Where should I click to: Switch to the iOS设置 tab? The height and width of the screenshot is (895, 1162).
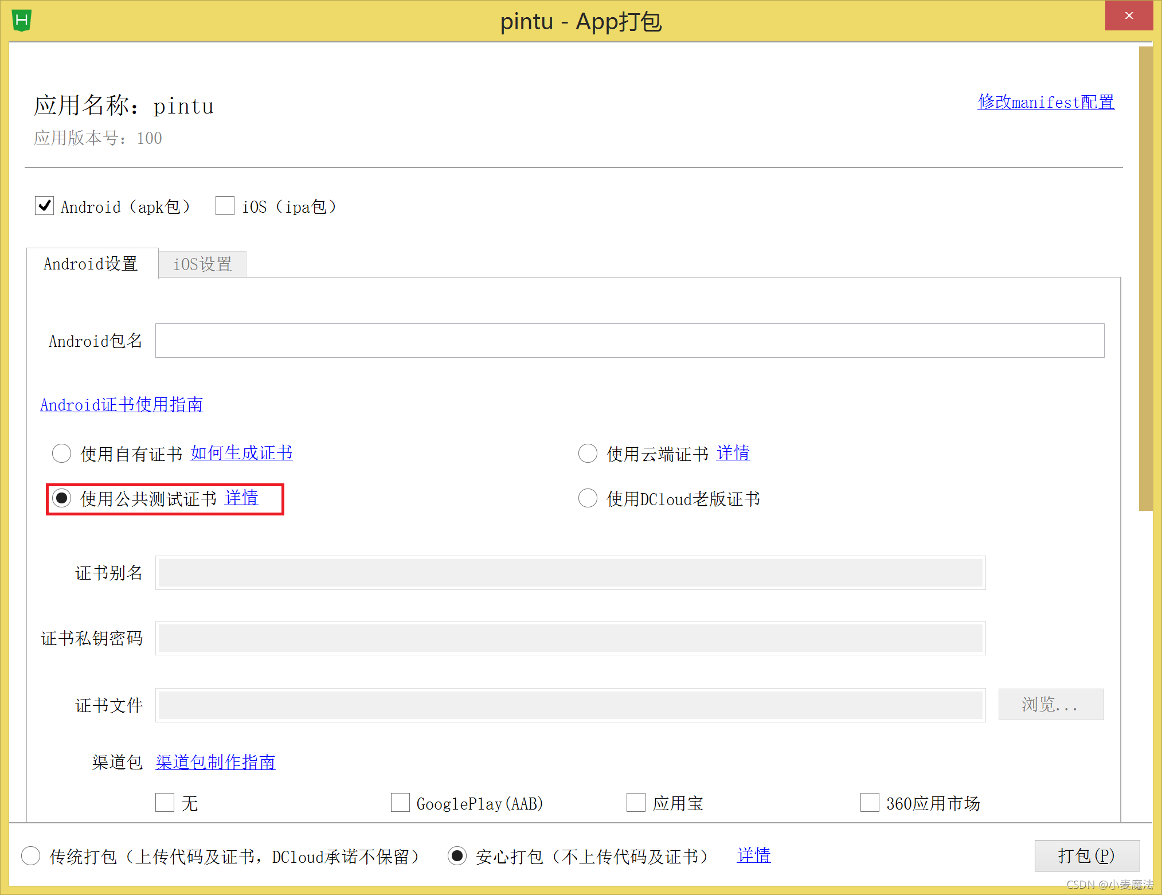click(x=202, y=264)
